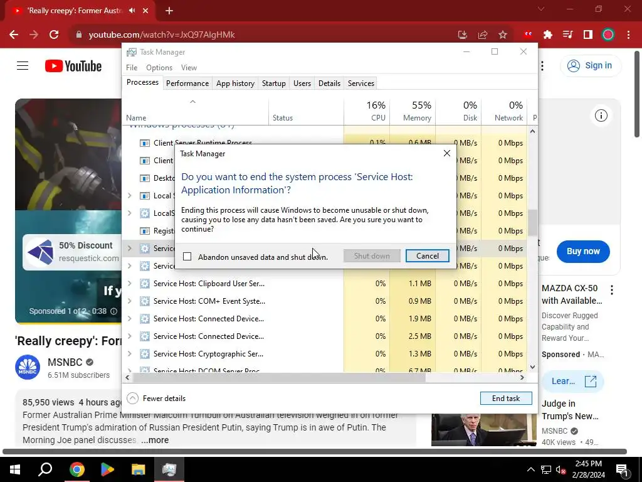This screenshot has height=482, width=642.
Task: Switch to the Details tab
Action: (x=329, y=83)
